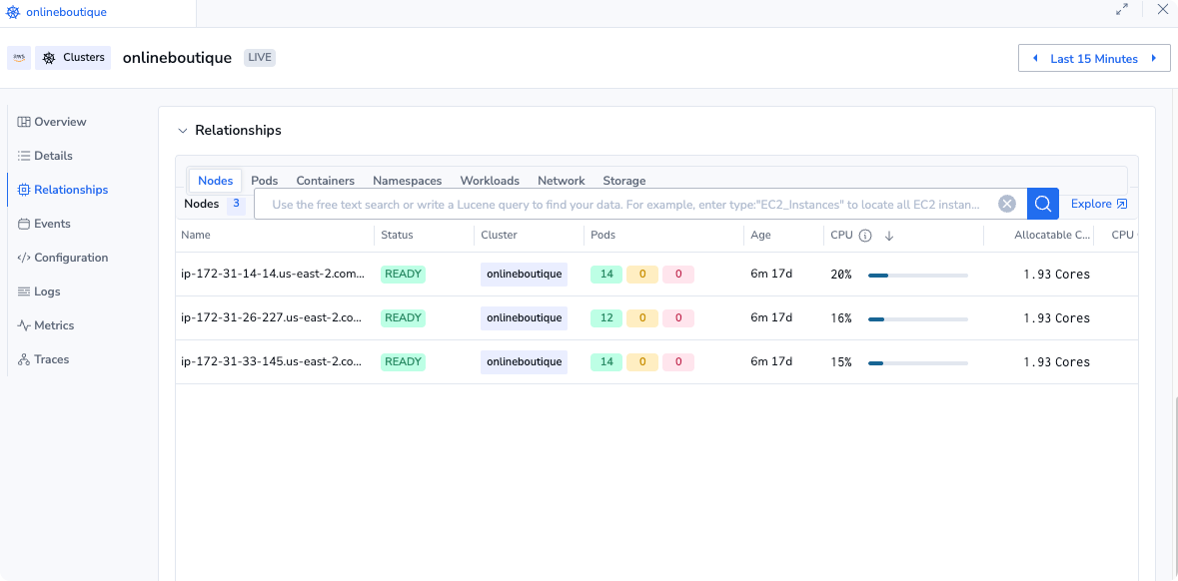Sort by Status column header

(397, 235)
